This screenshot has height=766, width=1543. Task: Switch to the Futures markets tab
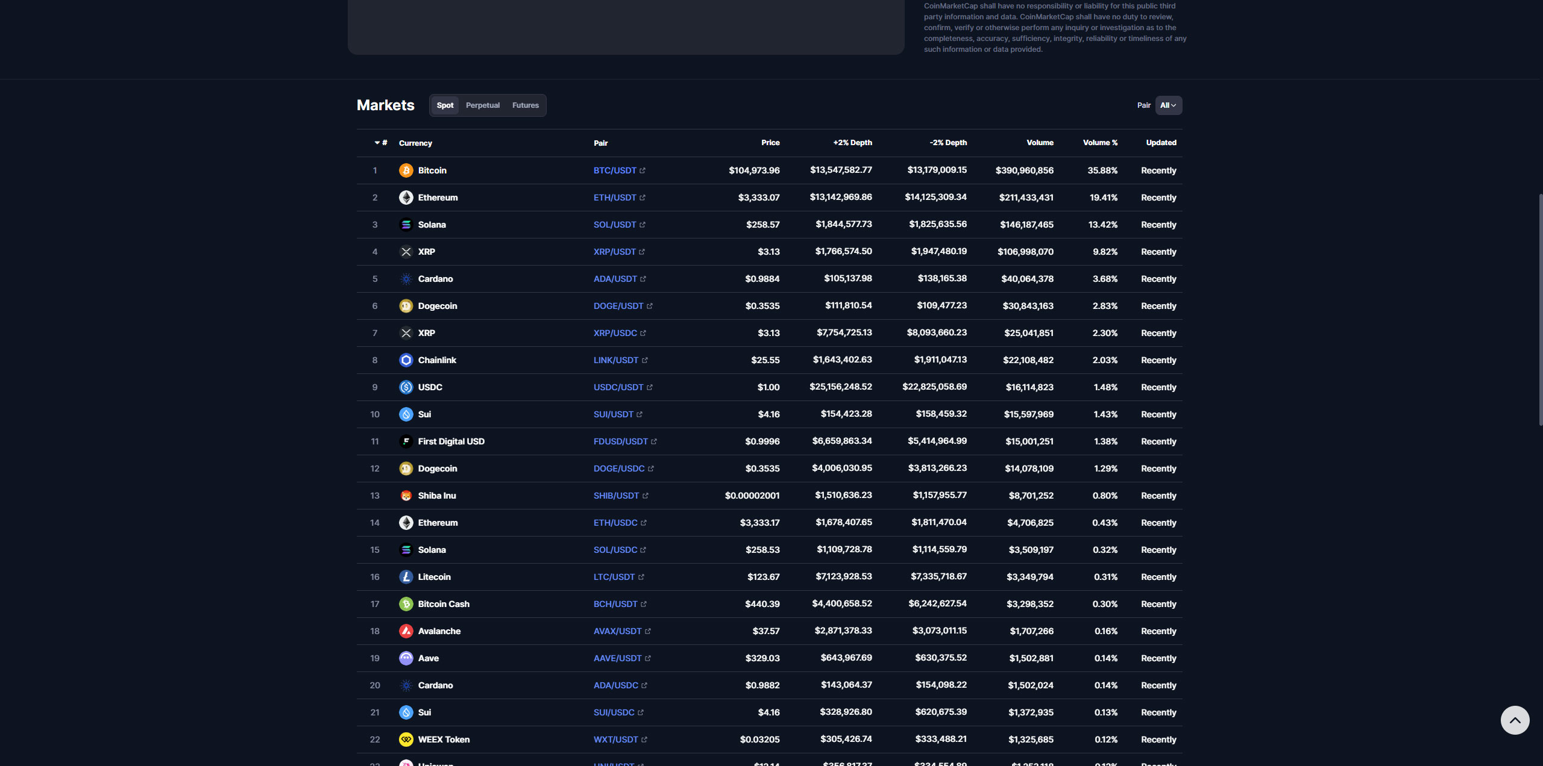click(526, 105)
